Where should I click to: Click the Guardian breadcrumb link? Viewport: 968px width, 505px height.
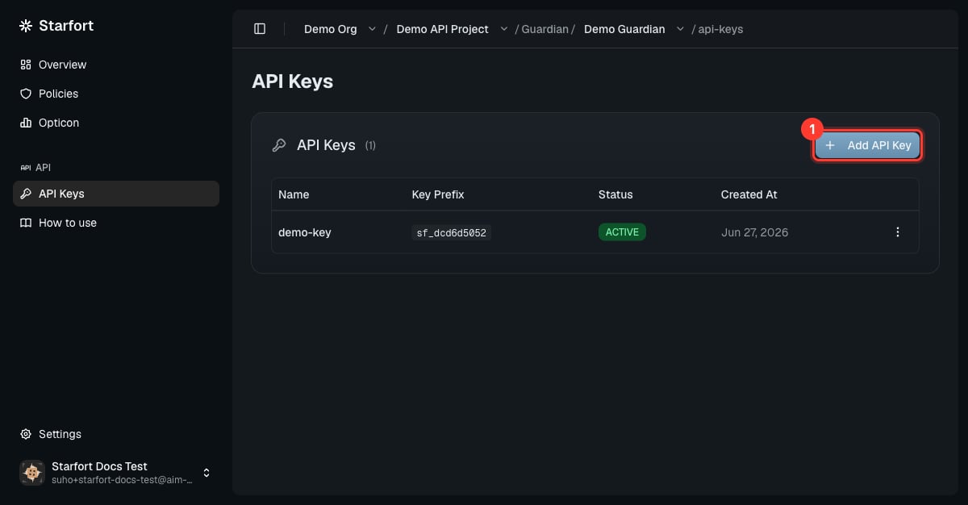coord(545,29)
